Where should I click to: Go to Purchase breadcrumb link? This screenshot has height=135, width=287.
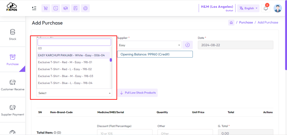pos(246,22)
